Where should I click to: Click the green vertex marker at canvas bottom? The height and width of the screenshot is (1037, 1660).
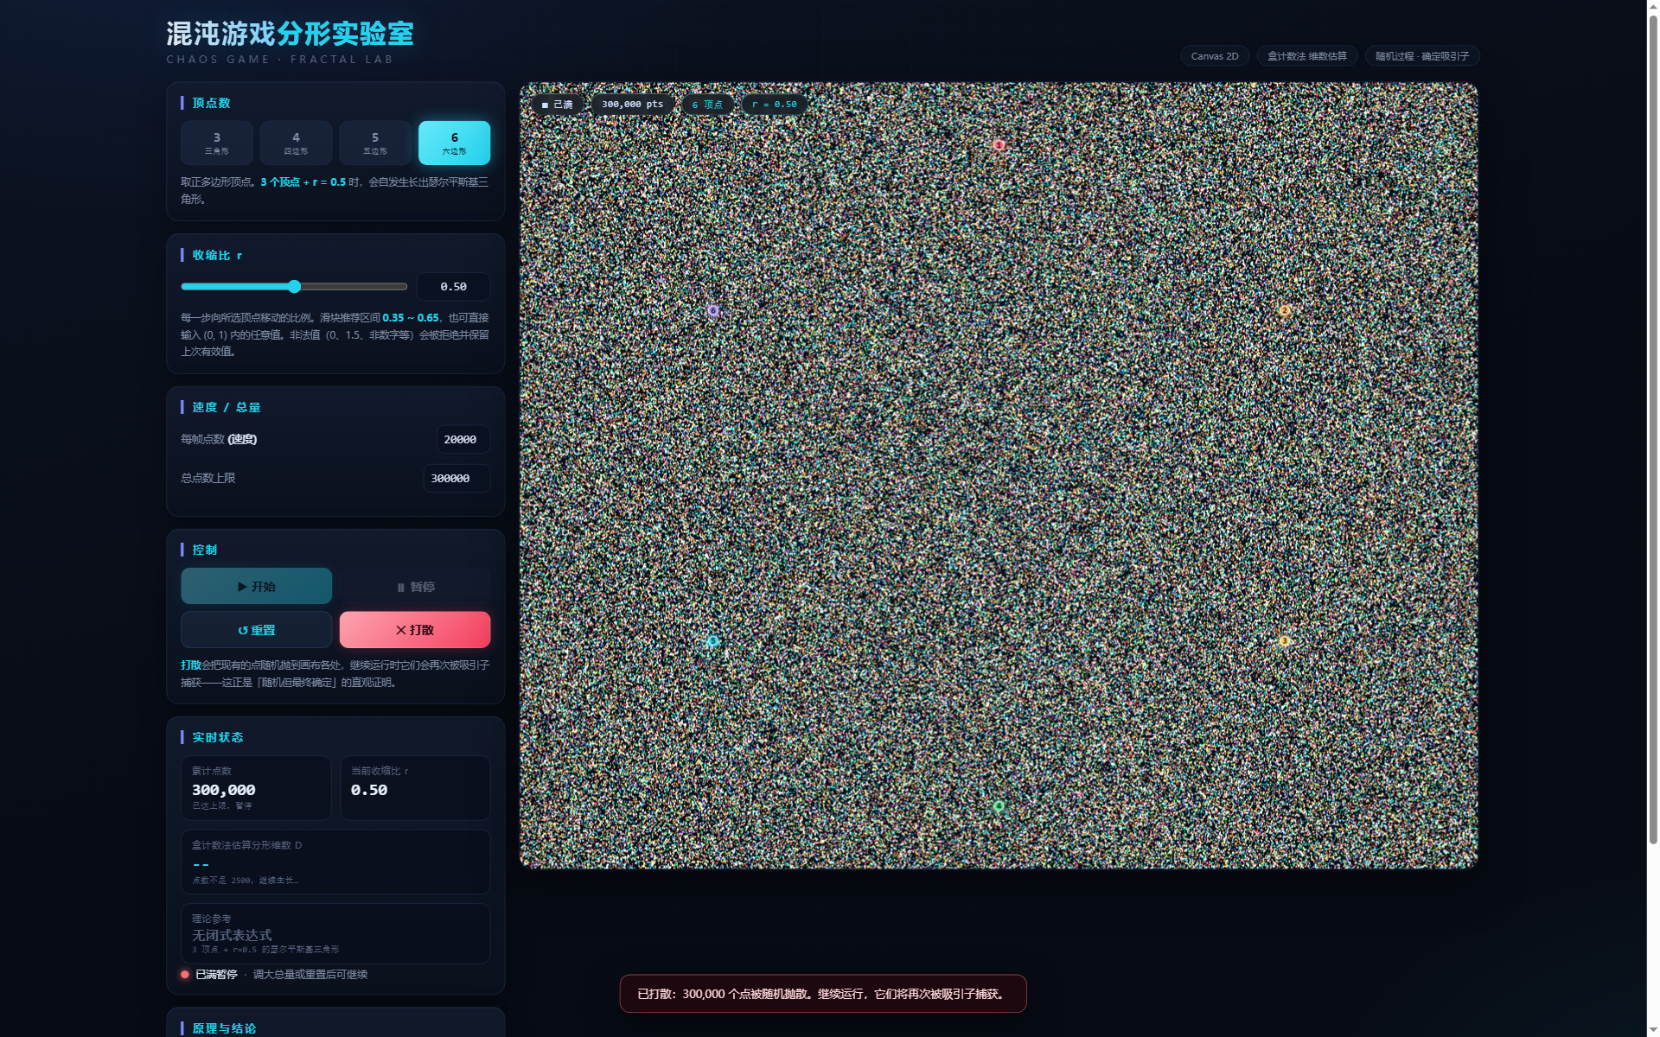[999, 805]
